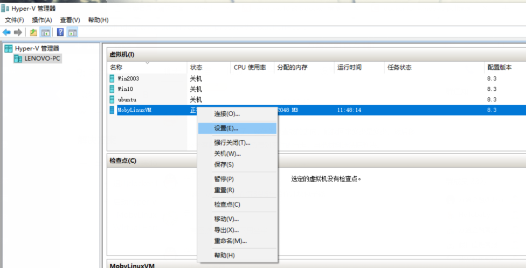Sort by 任务状态 column header

pos(434,68)
